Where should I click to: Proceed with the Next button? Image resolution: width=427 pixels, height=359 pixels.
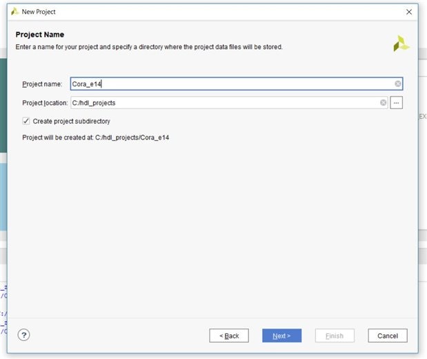coord(281,336)
